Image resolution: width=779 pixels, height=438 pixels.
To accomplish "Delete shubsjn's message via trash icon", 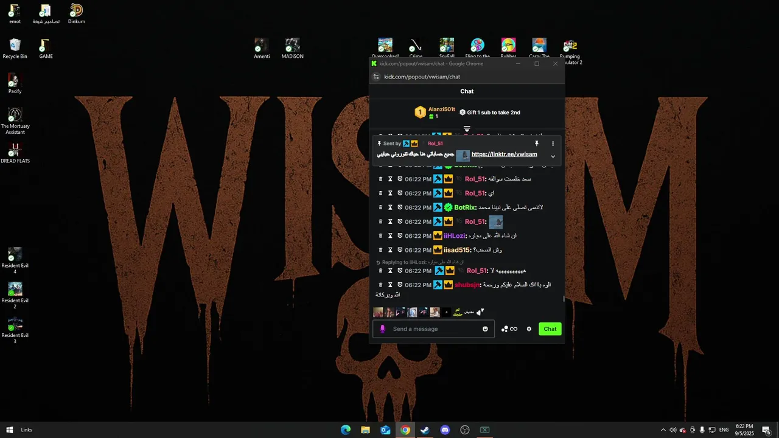I will point(380,285).
